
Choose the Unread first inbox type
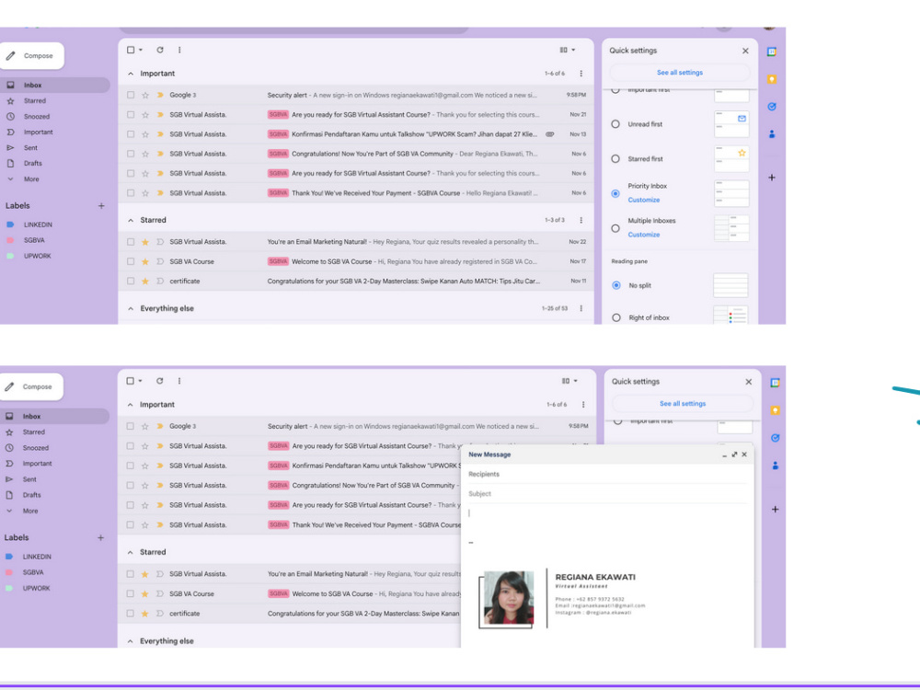pos(615,124)
